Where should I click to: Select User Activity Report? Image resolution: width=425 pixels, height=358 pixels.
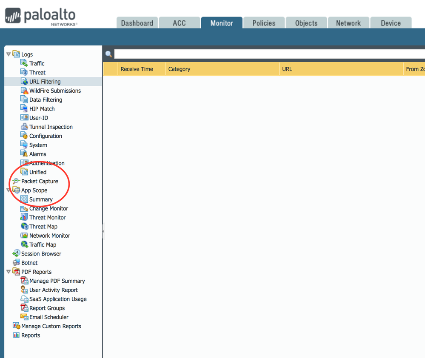click(54, 290)
